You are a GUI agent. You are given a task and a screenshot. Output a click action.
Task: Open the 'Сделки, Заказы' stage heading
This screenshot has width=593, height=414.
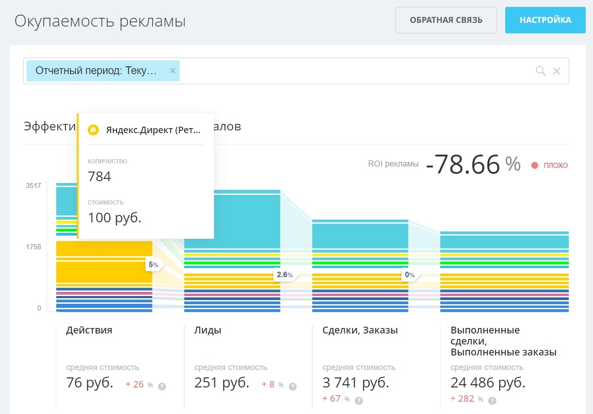[360, 330]
